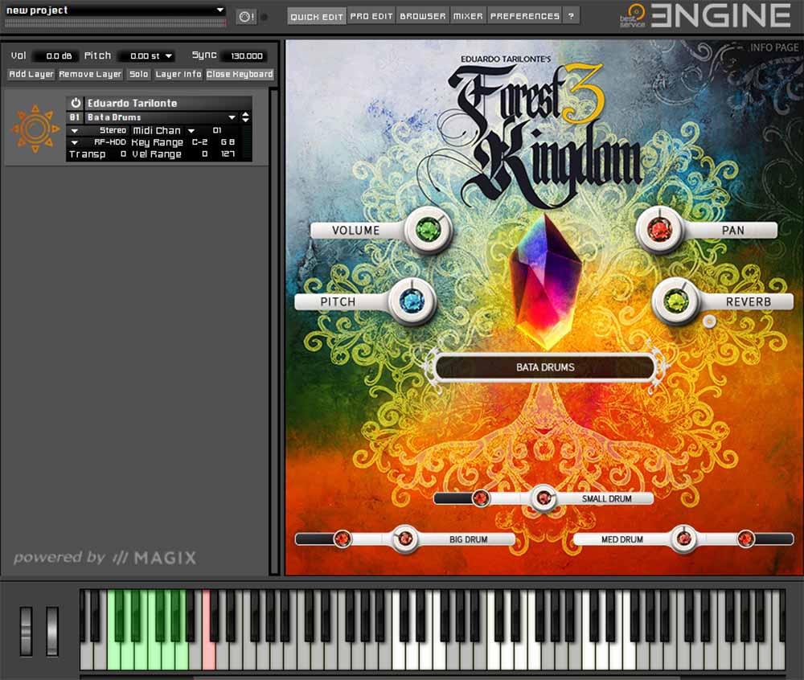Open the Info Page link

[773, 47]
